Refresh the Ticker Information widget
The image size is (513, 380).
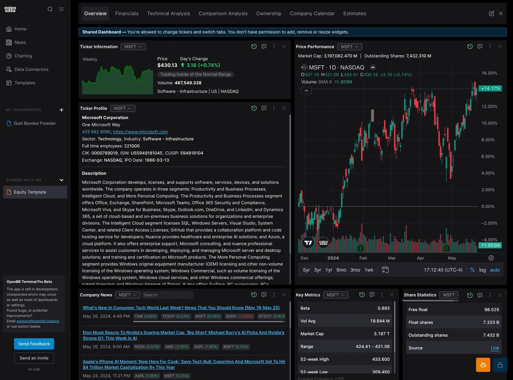pos(254,46)
